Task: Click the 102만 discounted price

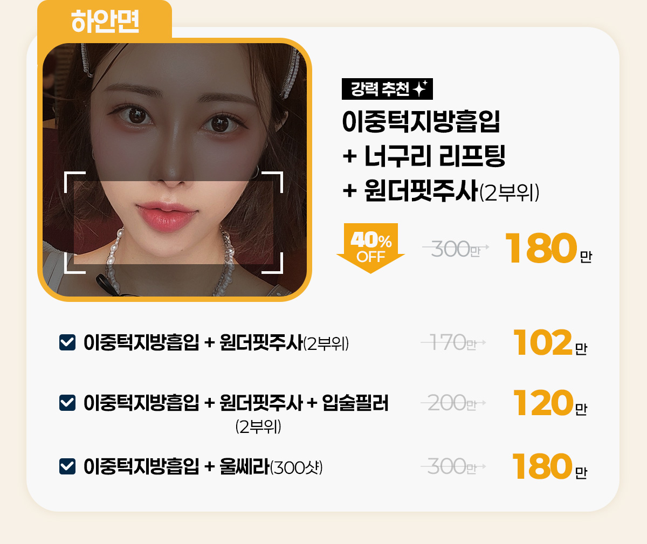Action: 550,343
